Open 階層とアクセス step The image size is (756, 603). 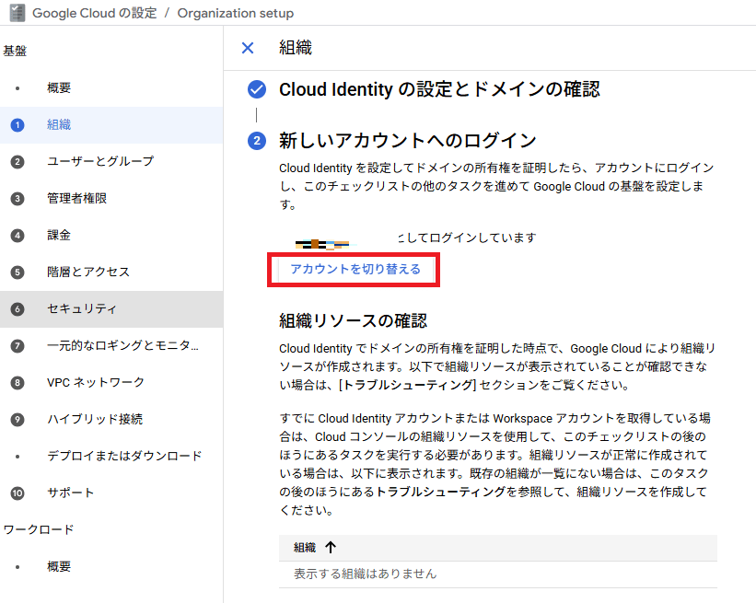111,273
